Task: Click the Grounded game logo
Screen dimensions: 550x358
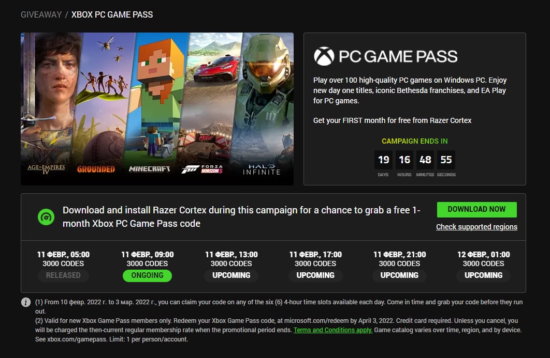Action: pyautogui.click(x=96, y=169)
